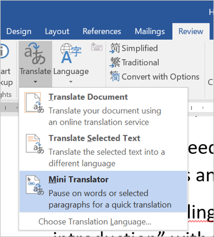
Task: Switch to the Layout tab
Action: click(x=57, y=32)
